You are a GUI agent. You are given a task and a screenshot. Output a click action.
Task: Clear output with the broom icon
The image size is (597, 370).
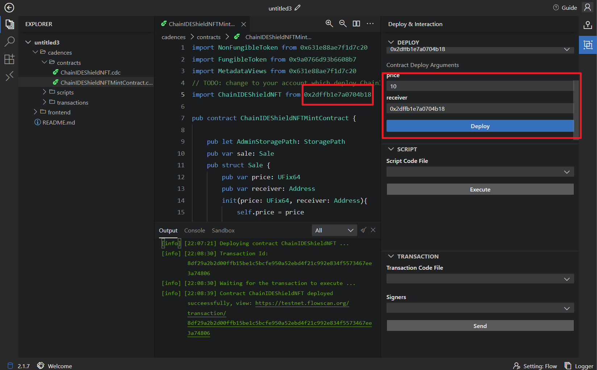[363, 230]
